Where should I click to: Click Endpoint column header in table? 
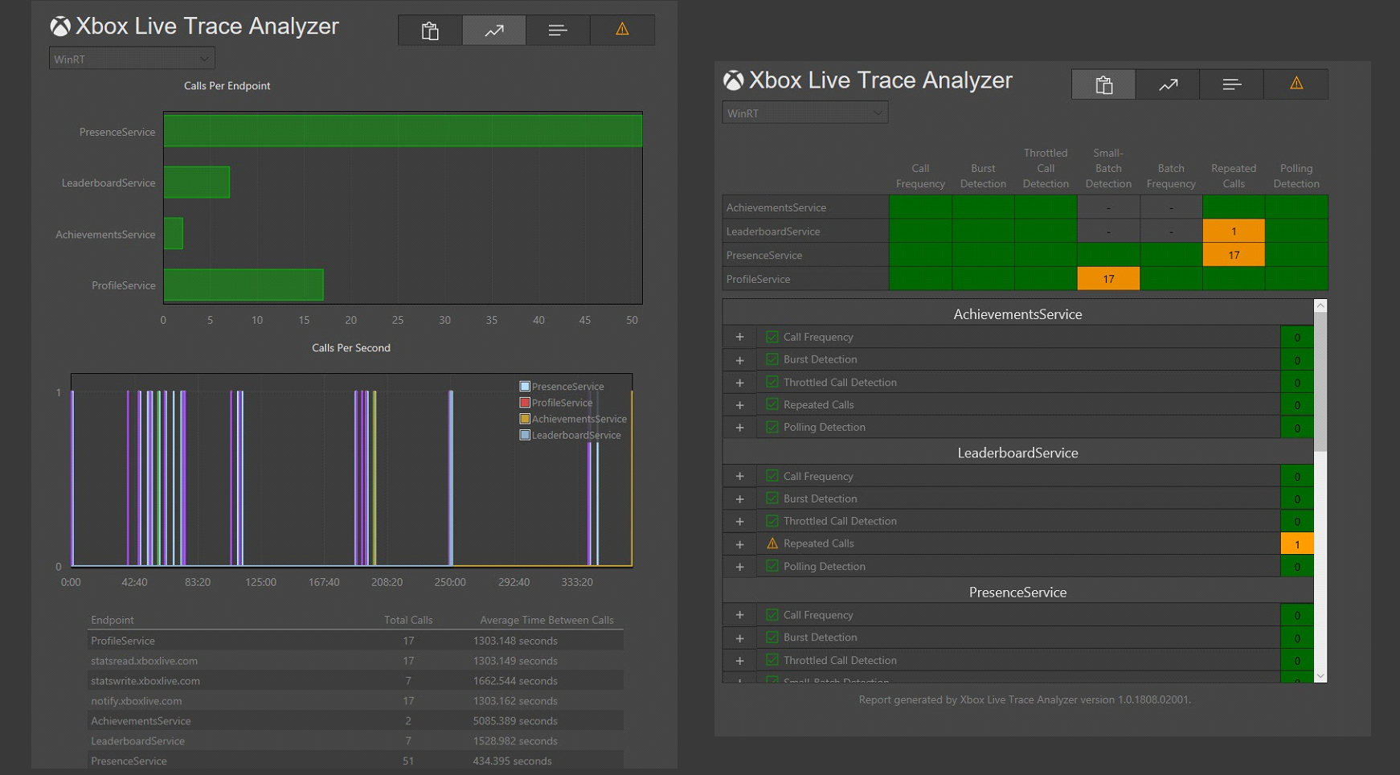point(113,620)
